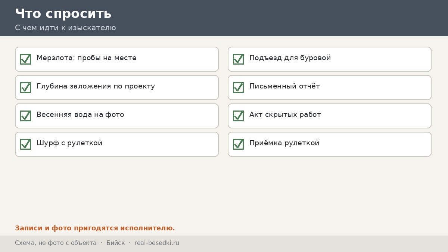448x252 pixels.
Task: Toggle the Весенняя вода на фото checkbox
Action: tap(25, 116)
